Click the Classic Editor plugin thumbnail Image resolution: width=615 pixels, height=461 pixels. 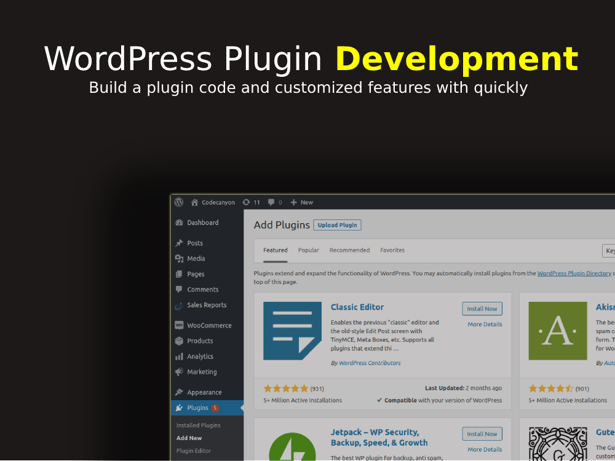[x=292, y=331]
